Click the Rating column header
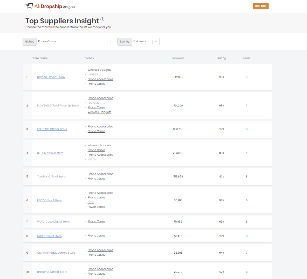The width and height of the screenshot is (307, 279). (x=222, y=58)
